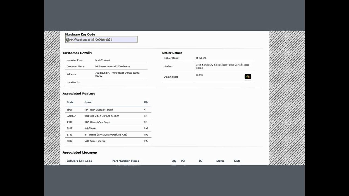Click the Name column header in Associated Feature
This screenshot has width=349, height=196.
click(x=88, y=102)
